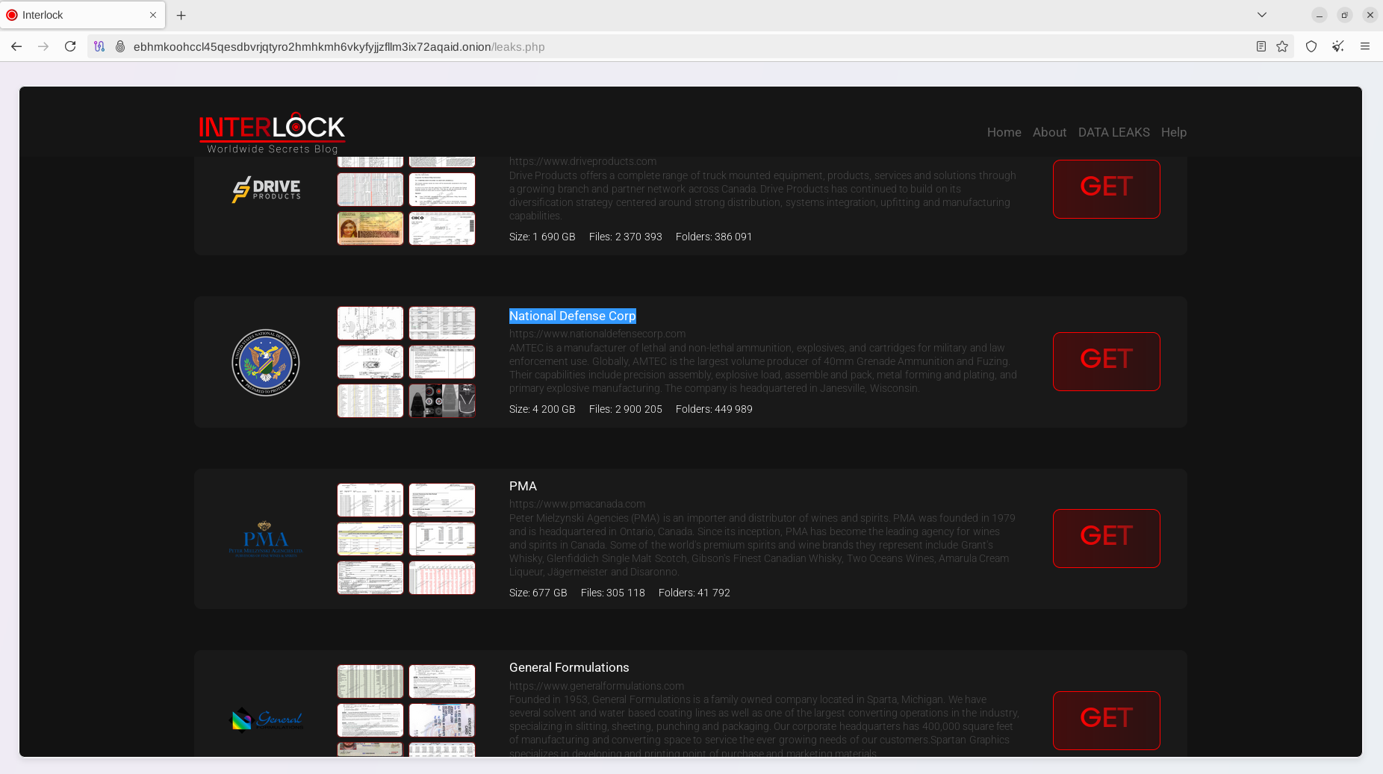The image size is (1383, 774).
Task: Click the GET button for National Defense Corp
Action: (1106, 361)
